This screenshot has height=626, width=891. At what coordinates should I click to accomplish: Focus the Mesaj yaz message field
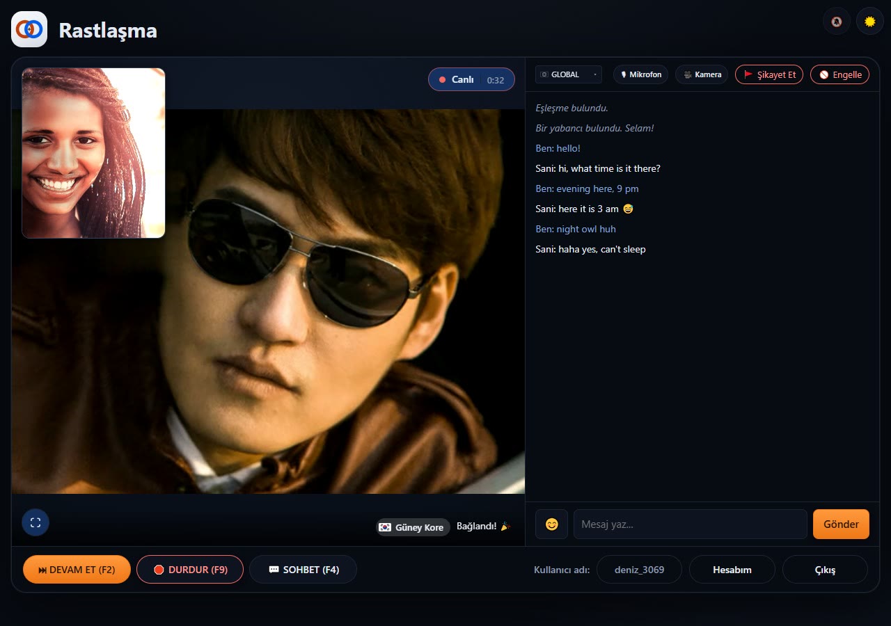tap(691, 524)
